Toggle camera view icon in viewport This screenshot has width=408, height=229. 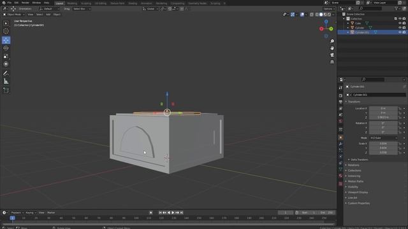pyautogui.click(x=332, y=55)
